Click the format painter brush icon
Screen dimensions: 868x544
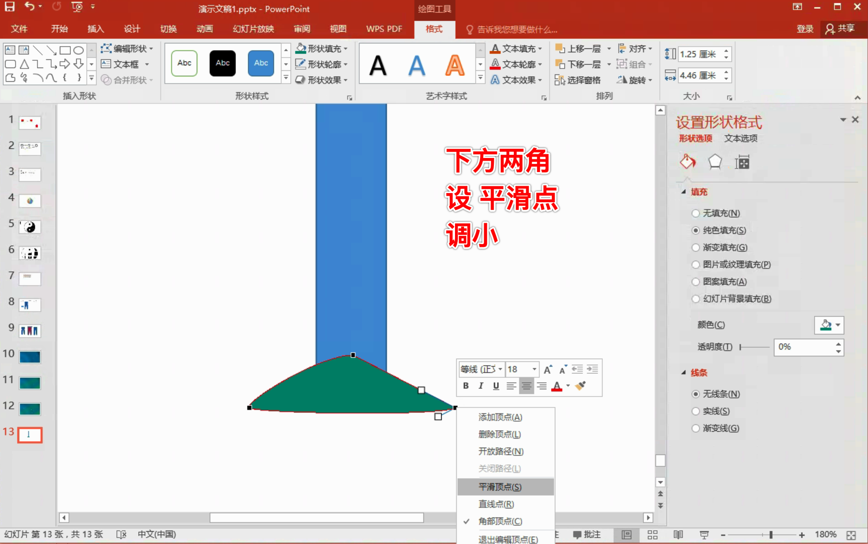tap(580, 386)
